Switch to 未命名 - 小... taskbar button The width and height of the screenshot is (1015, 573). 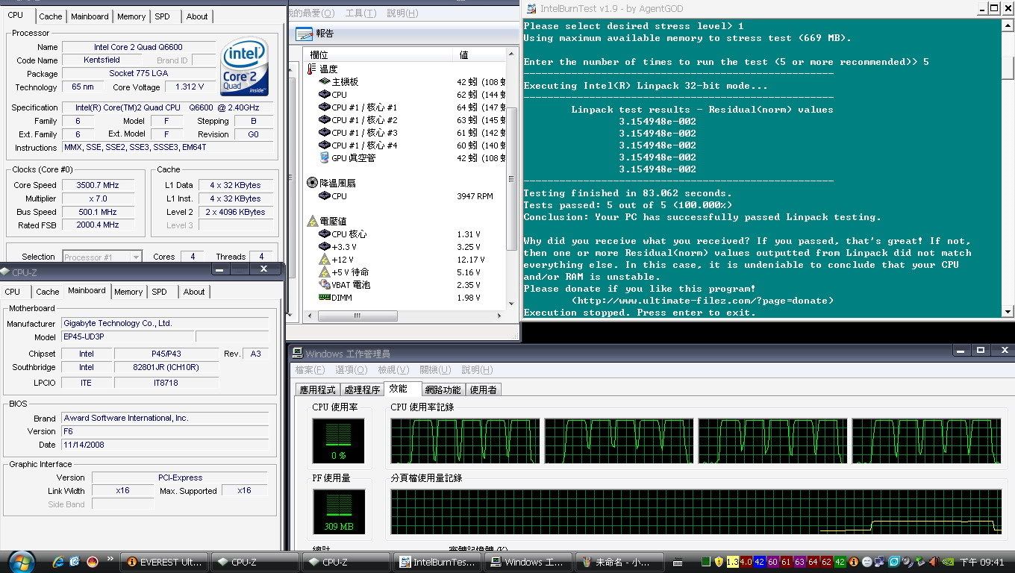pyautogui.click(x=619, y=563)
